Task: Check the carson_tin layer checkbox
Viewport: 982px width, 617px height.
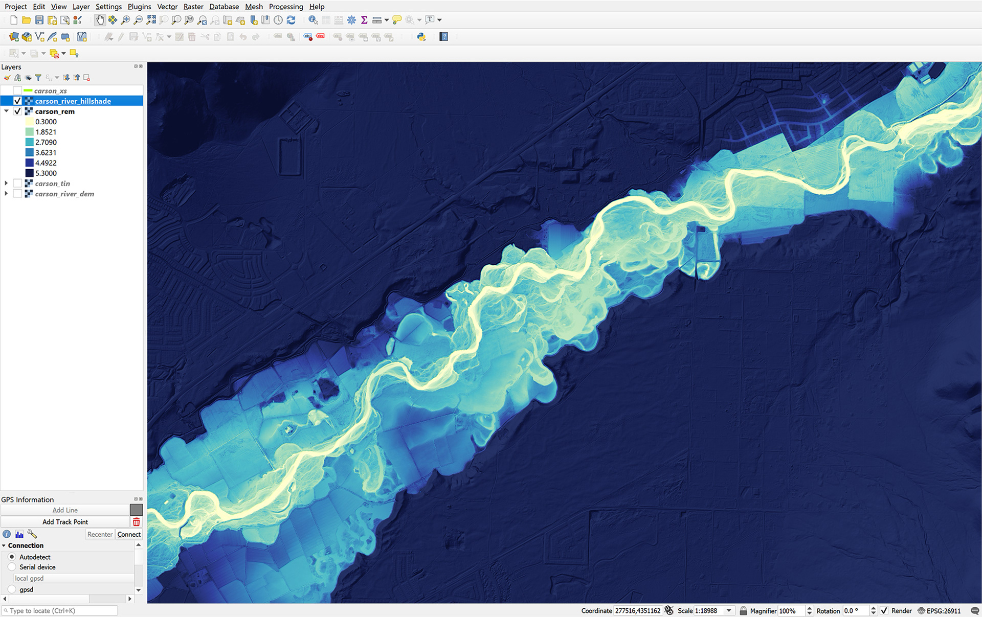Action: [x=17, y=184]
